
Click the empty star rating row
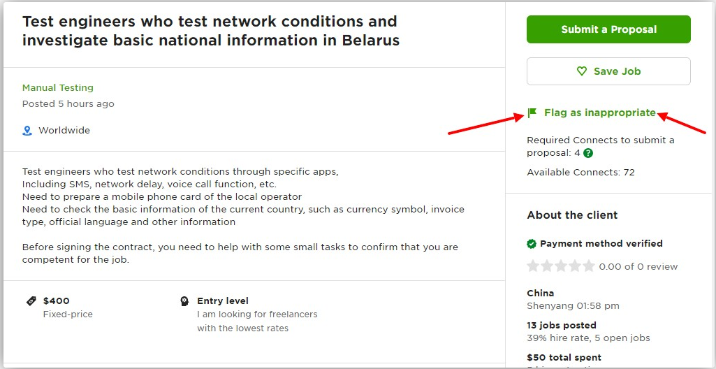pyautogui.click(x=561, y=266)
